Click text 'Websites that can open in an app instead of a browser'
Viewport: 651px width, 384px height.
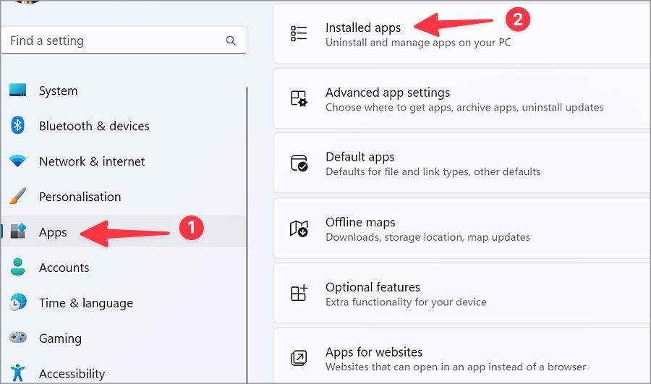click(x=456, y=367)
